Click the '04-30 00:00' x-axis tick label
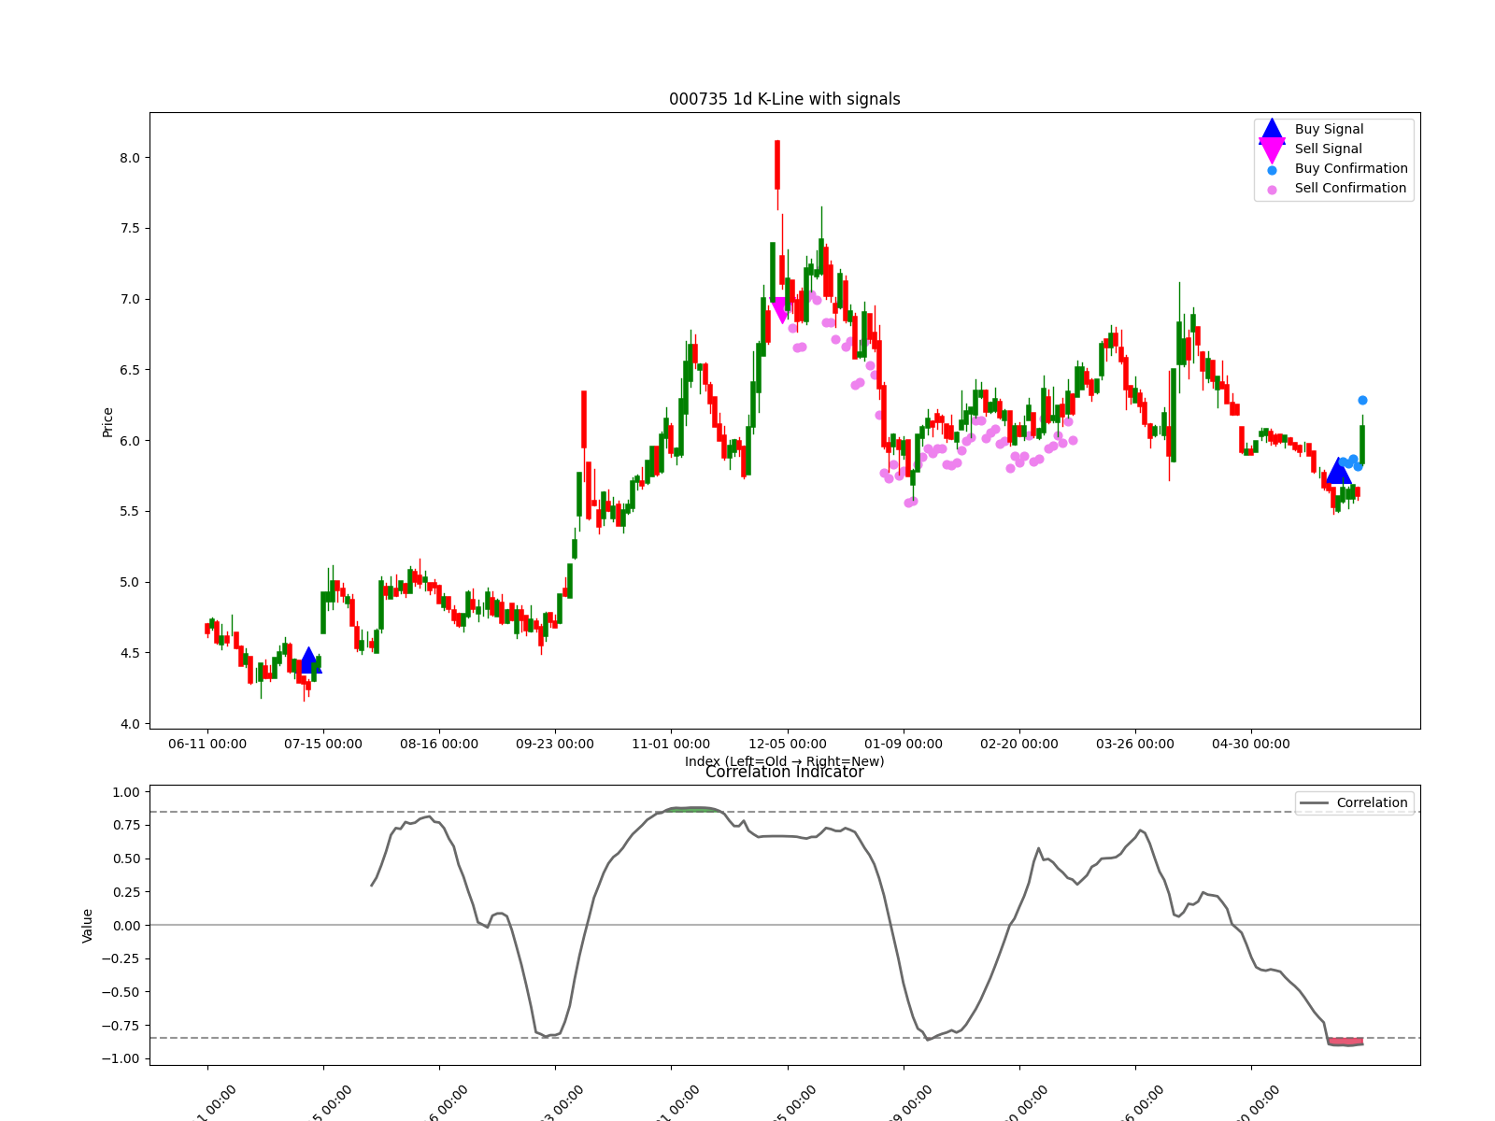This screenshot has height=1121, width=1495. click(x=1251, y=744)
